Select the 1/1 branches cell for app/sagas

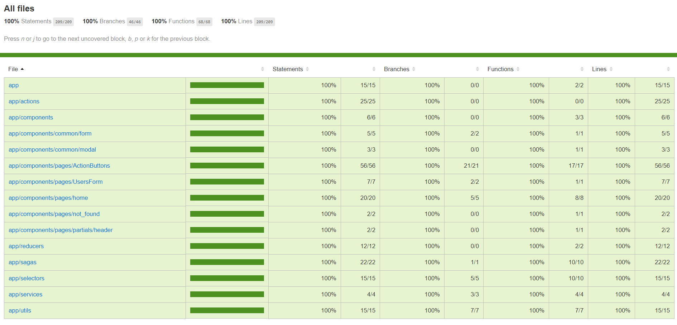point(464,262)
